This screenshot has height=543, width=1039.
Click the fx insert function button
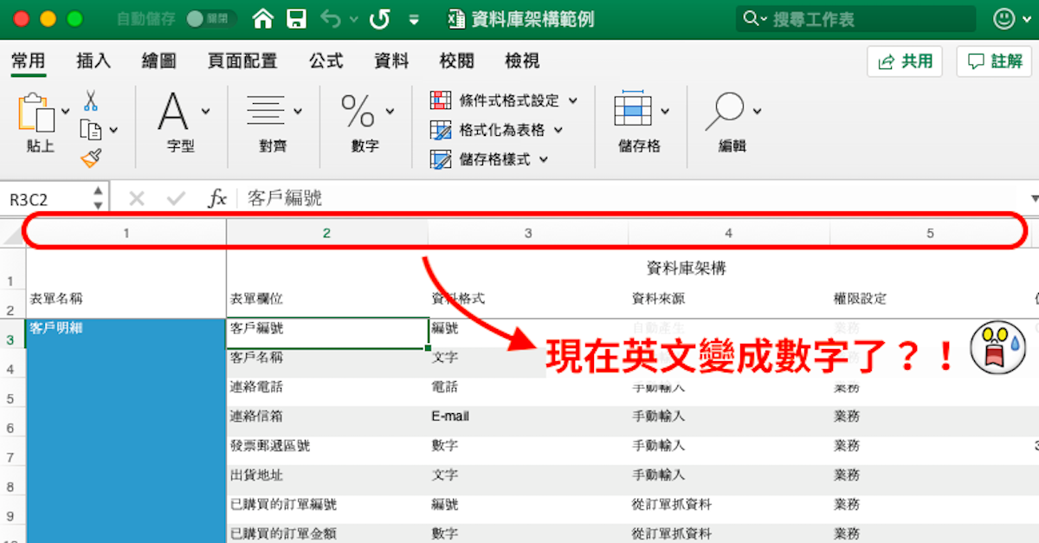coord(217,199)
